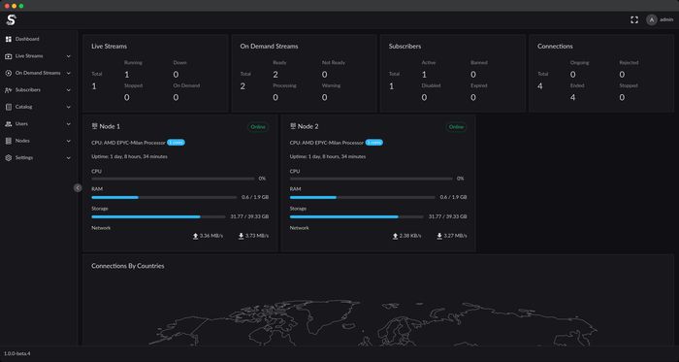Image resolution: width=679 pixels, height=362 pixels.
Task: Click Node 1 CPU usage bar
Action: [x=173, y=179]
